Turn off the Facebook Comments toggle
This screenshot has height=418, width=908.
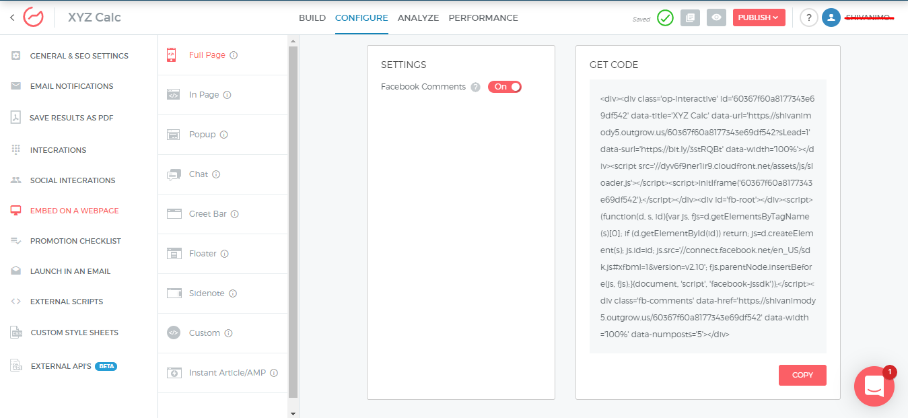[x=505, y=87]
